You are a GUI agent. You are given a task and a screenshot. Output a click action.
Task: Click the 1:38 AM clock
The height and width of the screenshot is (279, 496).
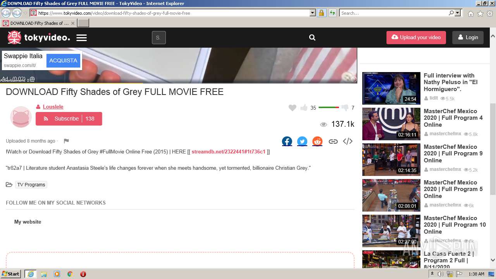(x=476, y=274)
